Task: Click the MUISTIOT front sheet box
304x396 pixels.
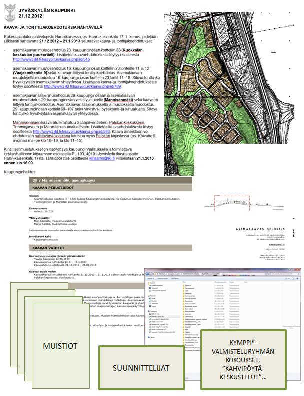Action: click(61, 346)
